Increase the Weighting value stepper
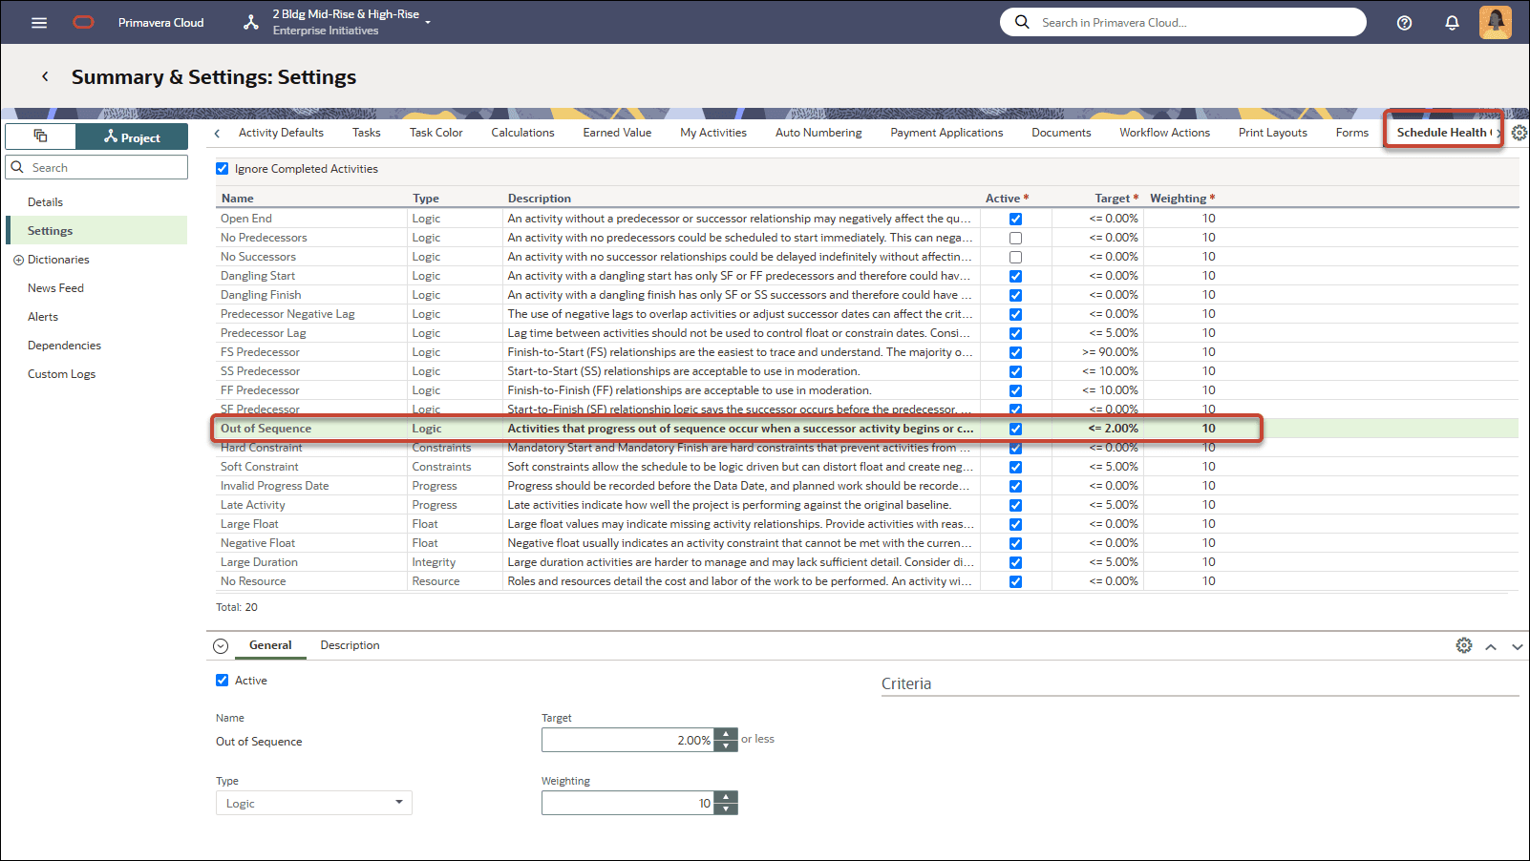Viewport: 1530px width, 861px height. pos(726,797)
